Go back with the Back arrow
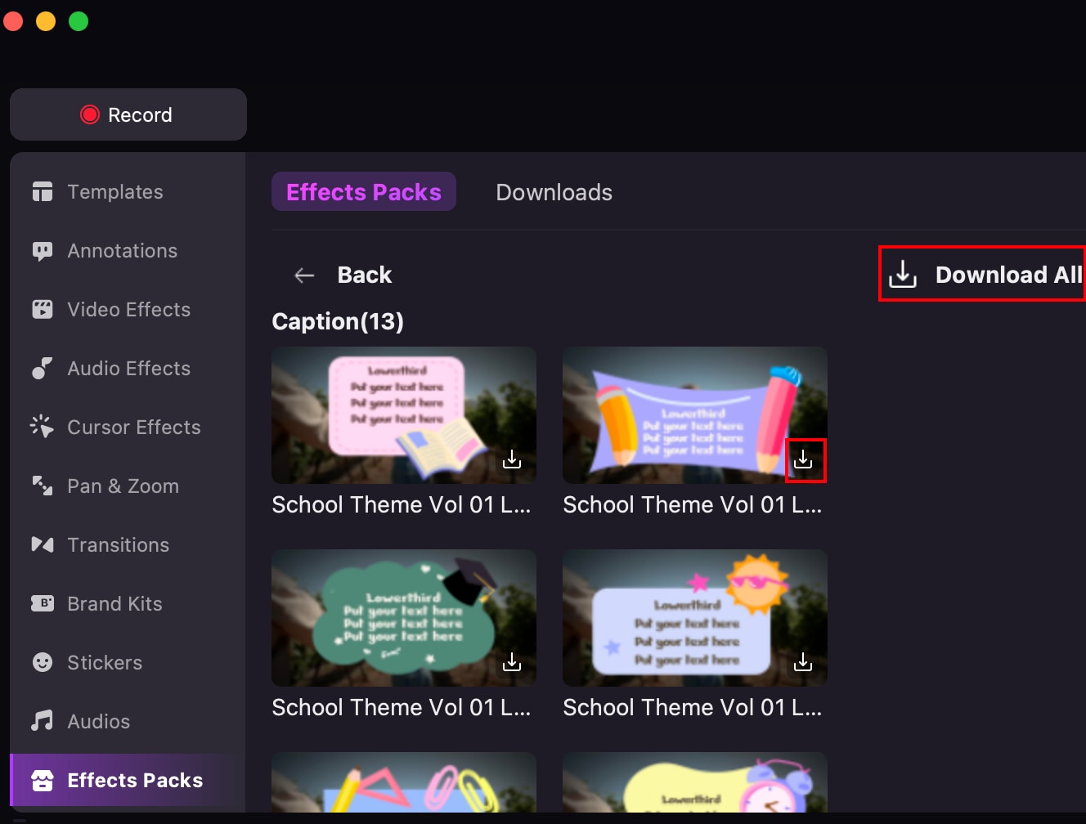The image size is (1086, 824). pyautogui.click(x=304, y=275)
